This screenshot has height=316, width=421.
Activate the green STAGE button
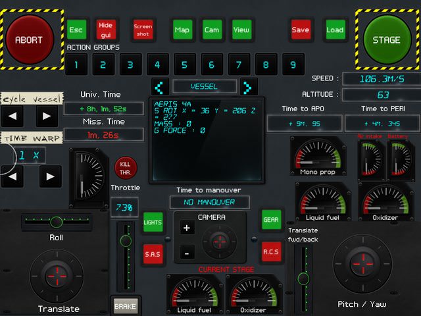387,39
